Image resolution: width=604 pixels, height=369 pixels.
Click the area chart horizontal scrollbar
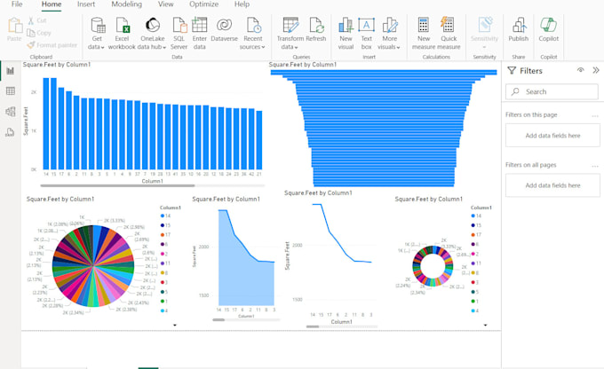pos(219,319)
